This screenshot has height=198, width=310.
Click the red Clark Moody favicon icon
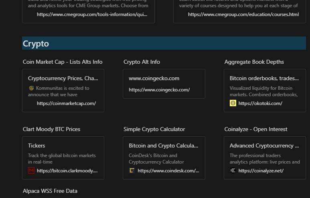coord(31,170)
